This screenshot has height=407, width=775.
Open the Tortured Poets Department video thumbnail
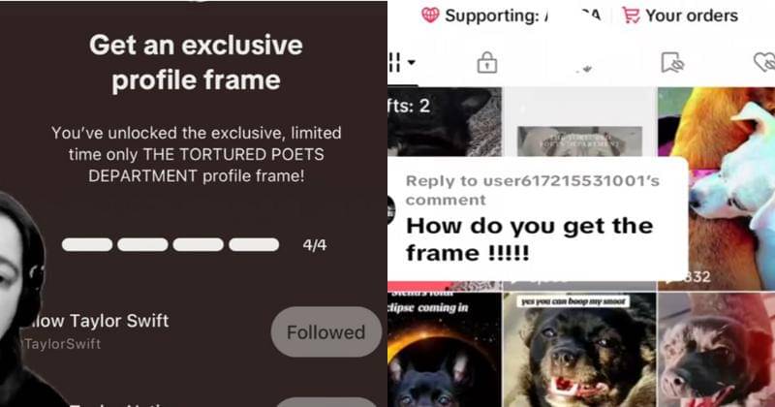579,122
